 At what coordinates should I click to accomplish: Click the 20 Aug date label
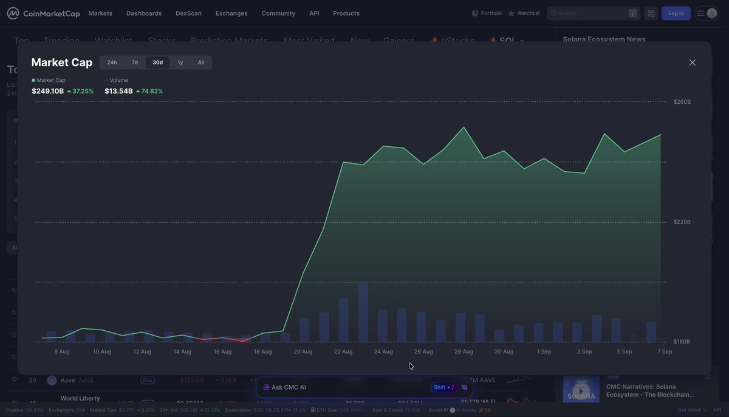point(303,351)
